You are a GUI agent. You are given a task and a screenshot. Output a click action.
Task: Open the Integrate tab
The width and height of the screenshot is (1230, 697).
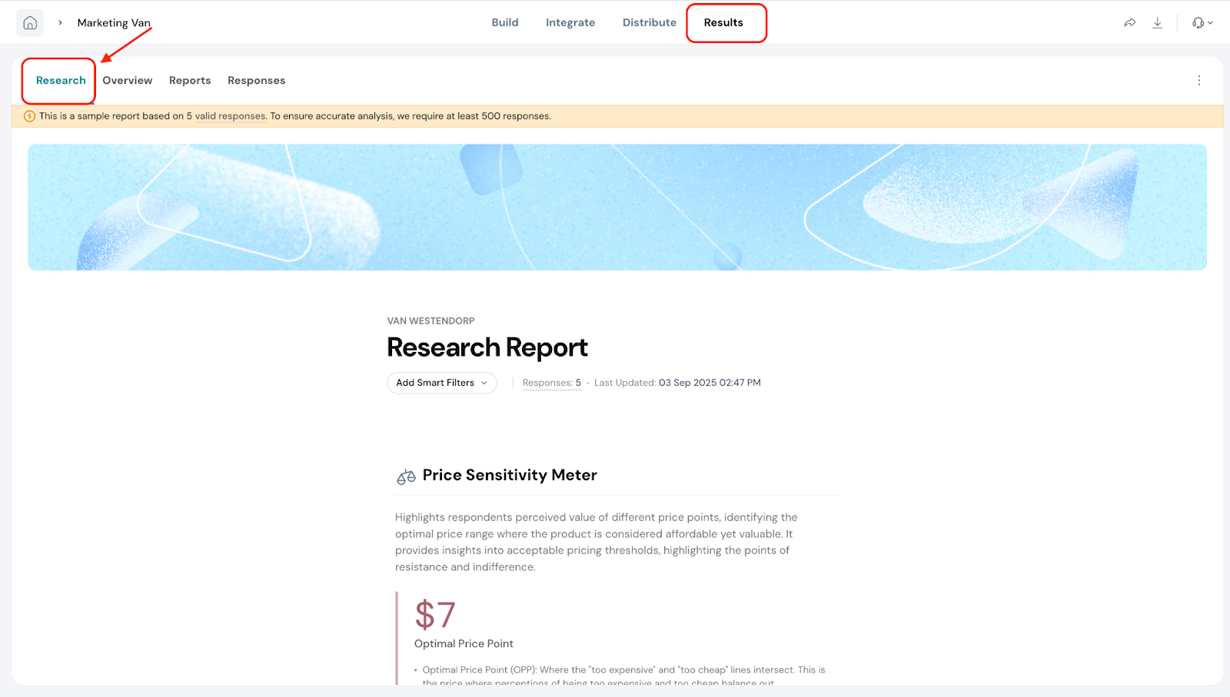(570, 23)
